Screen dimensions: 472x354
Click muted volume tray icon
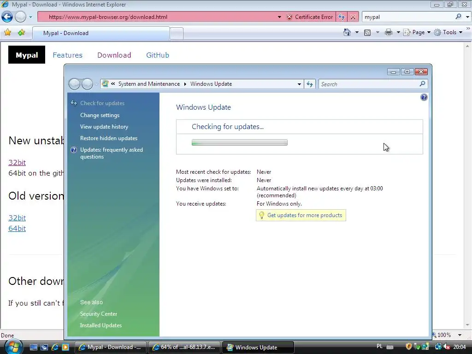[447, 347]
